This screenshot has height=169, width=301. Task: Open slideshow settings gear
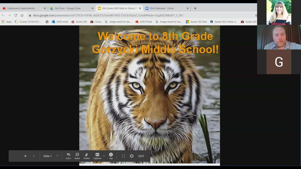(131, 156)
